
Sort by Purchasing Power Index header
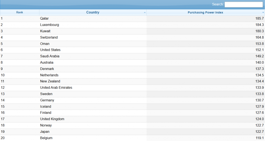tap(205, 12)
